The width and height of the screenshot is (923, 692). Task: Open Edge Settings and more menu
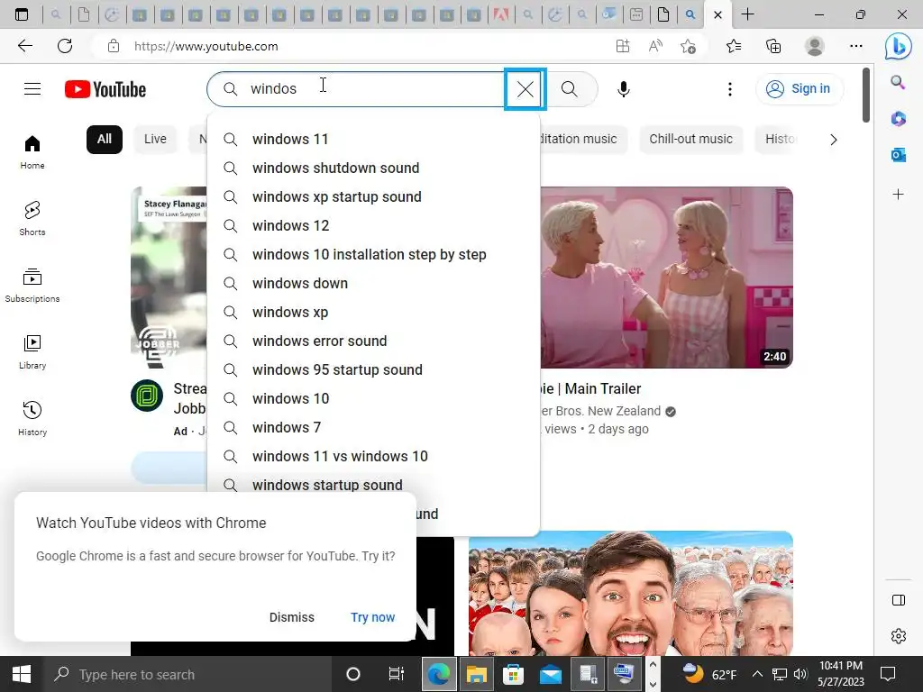(856, 46)
